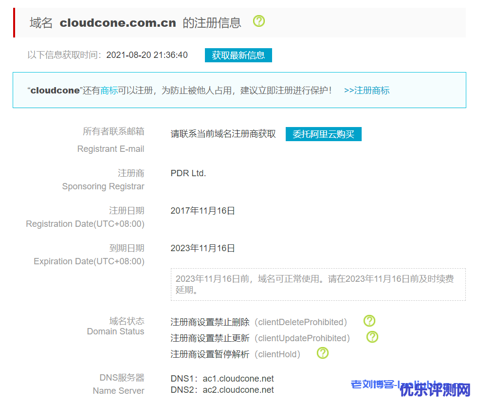Open help icon next to clientDeleteProhibited
477x403 pixels.
point(369,321)
